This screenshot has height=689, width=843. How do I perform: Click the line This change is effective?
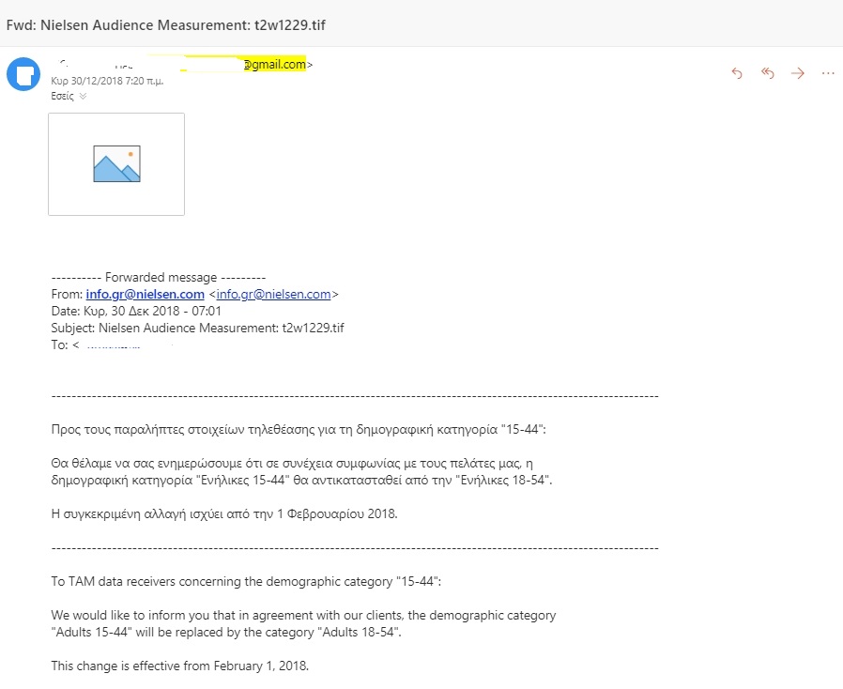point(180,666)
